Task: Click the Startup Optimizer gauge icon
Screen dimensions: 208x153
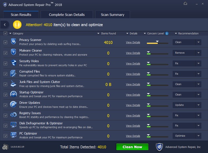Action: point(13,94)
